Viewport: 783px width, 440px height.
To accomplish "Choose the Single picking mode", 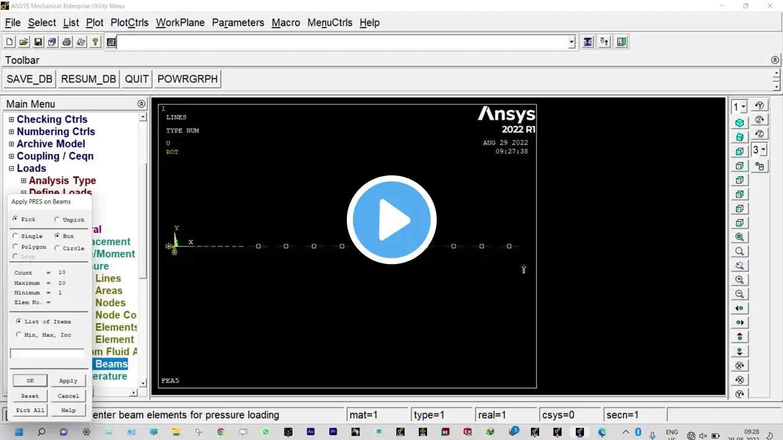I will point(16,236).
